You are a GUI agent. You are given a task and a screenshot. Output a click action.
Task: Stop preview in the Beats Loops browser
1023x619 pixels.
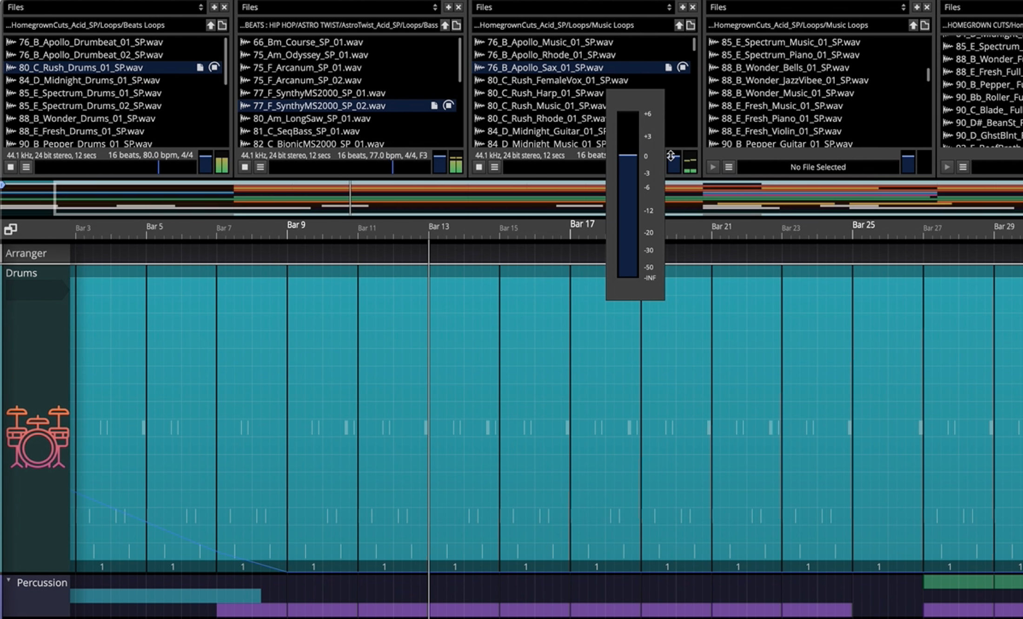click(11, 167)
